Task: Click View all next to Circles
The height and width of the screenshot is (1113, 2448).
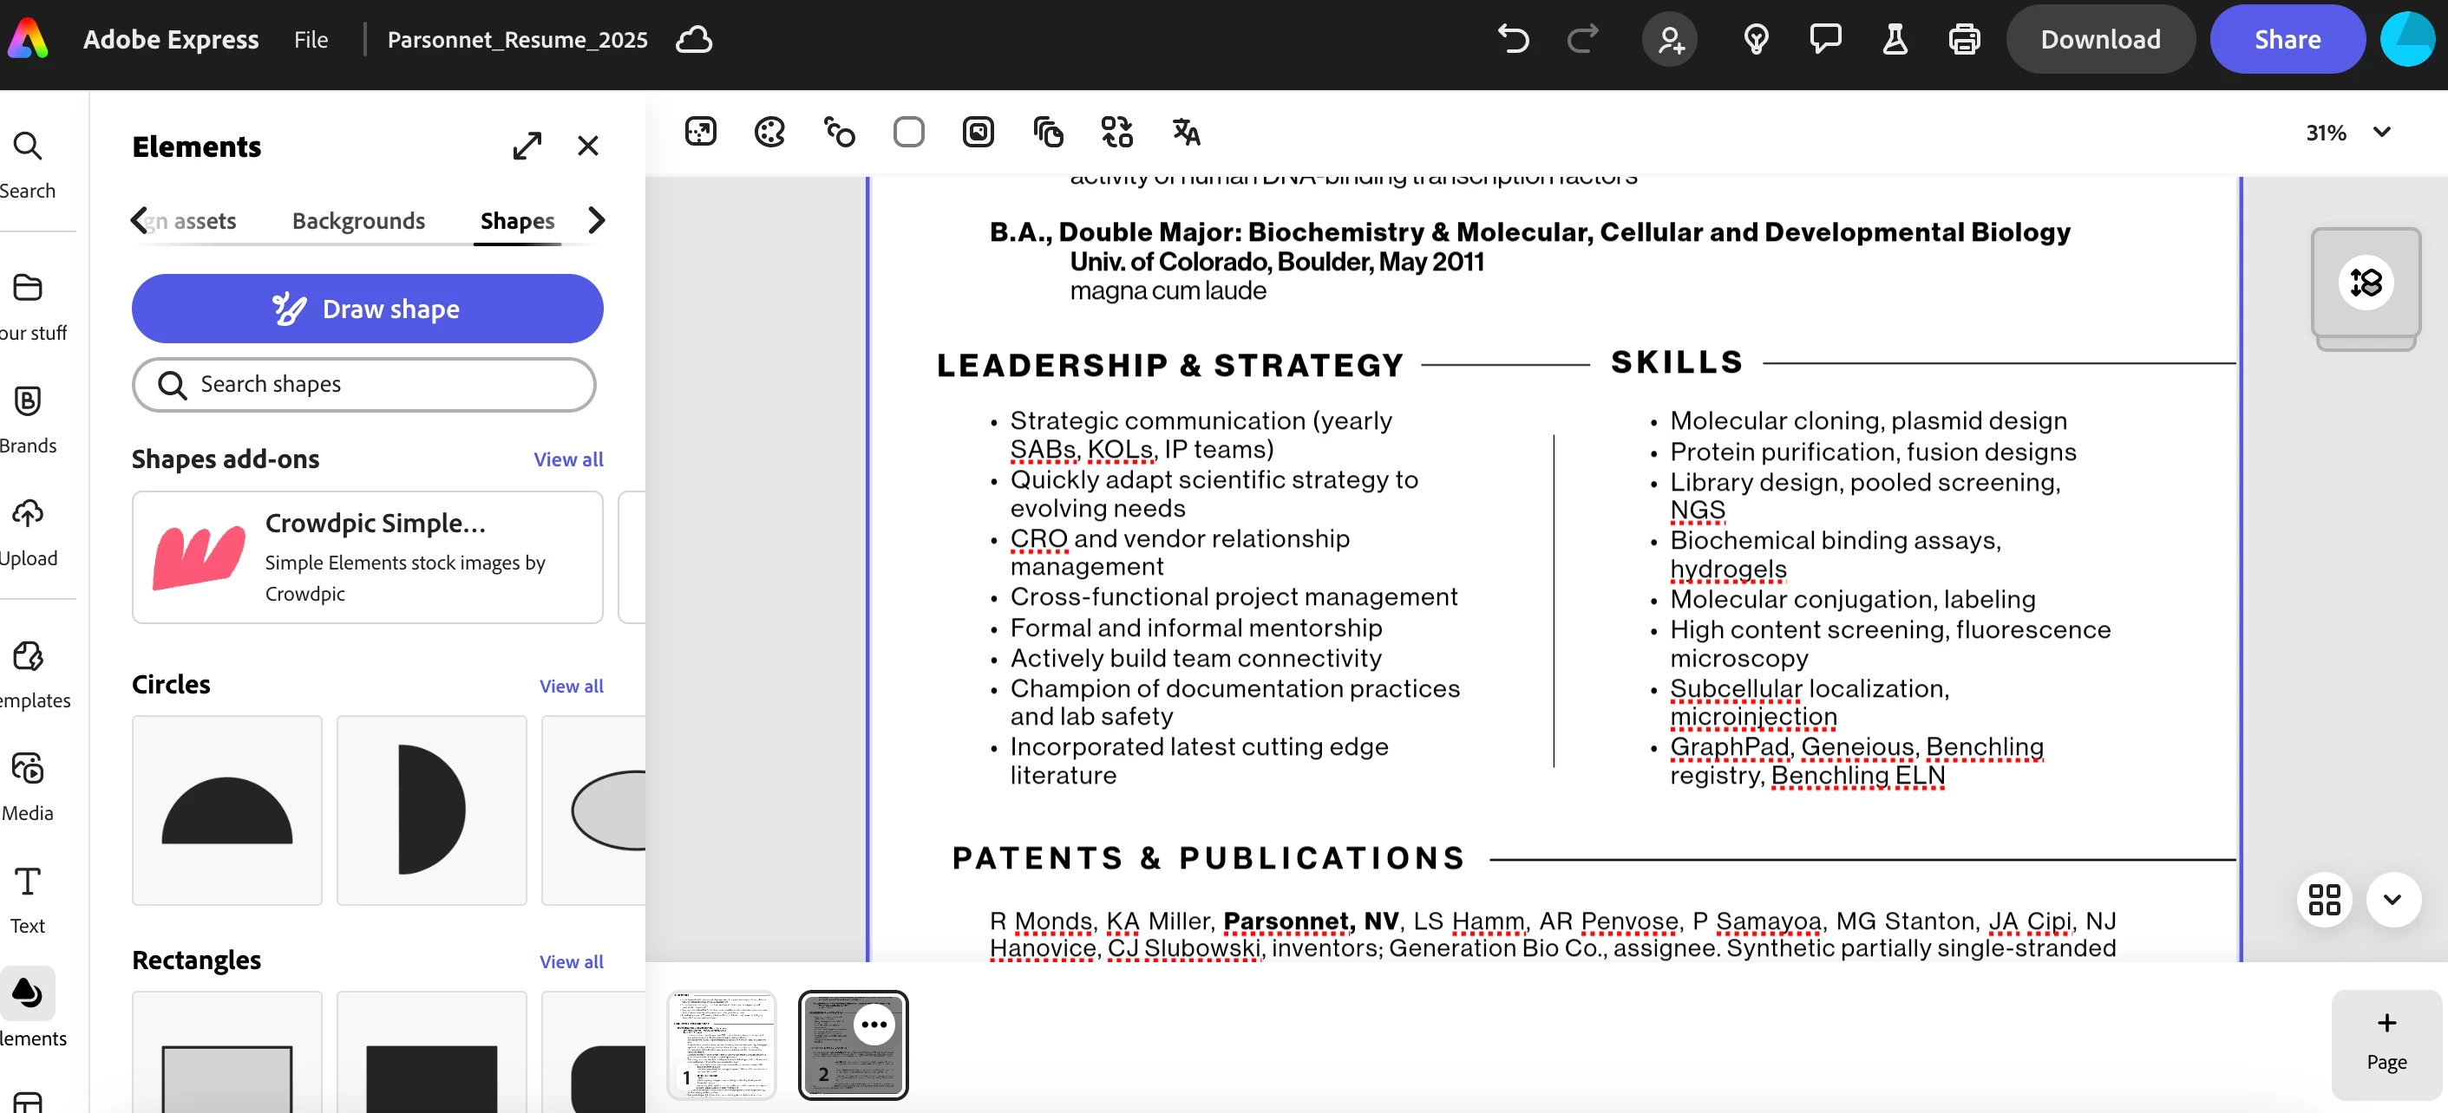Action: point(570,686)
